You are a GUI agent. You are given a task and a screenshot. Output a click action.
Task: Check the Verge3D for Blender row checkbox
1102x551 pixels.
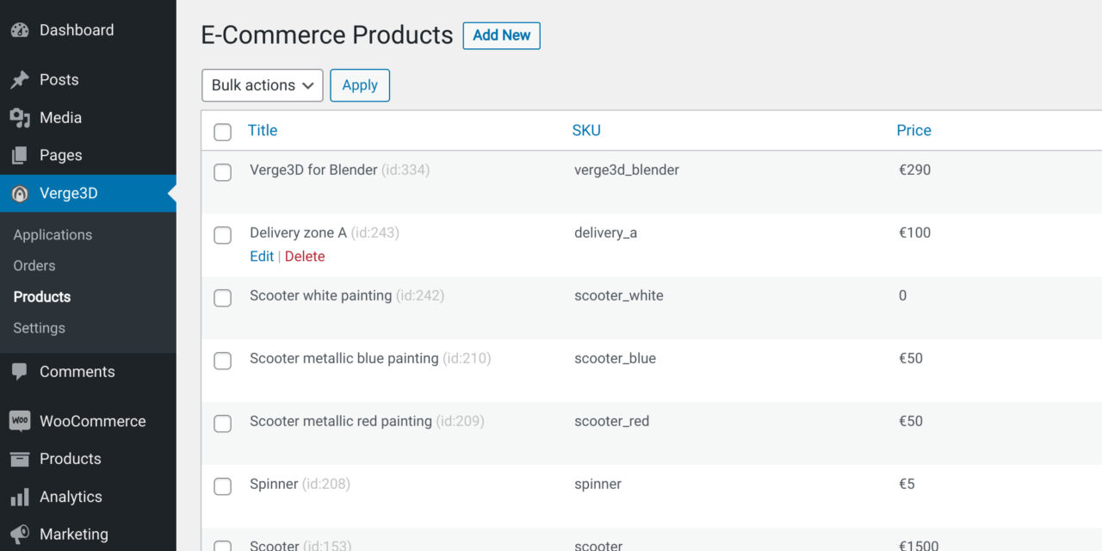coord(223,172)
